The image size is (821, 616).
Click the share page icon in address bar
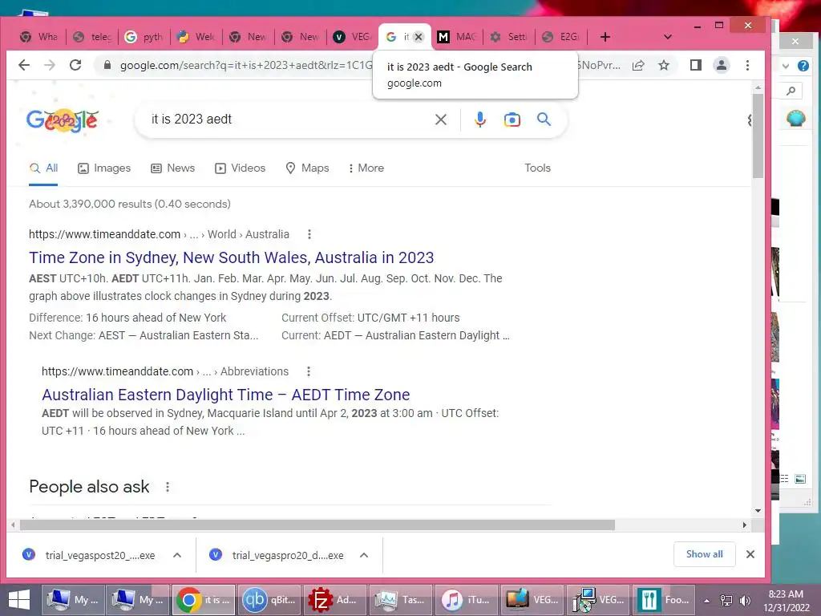(638, 66)
